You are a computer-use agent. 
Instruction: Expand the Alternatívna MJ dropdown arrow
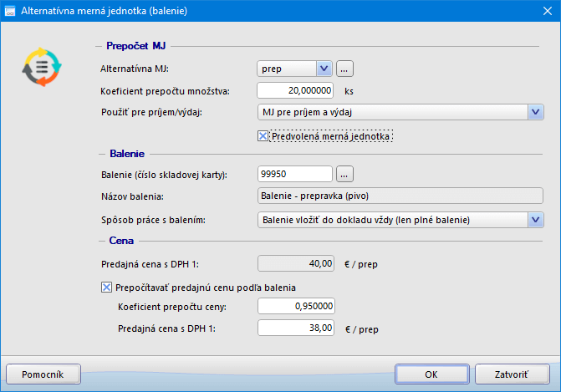click(x=324, y=69)
